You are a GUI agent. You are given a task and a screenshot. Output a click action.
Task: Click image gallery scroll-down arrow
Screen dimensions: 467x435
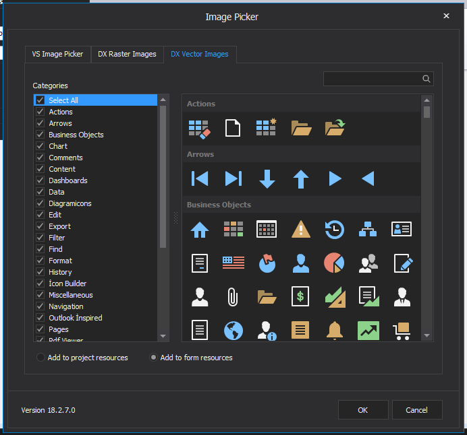tap(427, 335)
